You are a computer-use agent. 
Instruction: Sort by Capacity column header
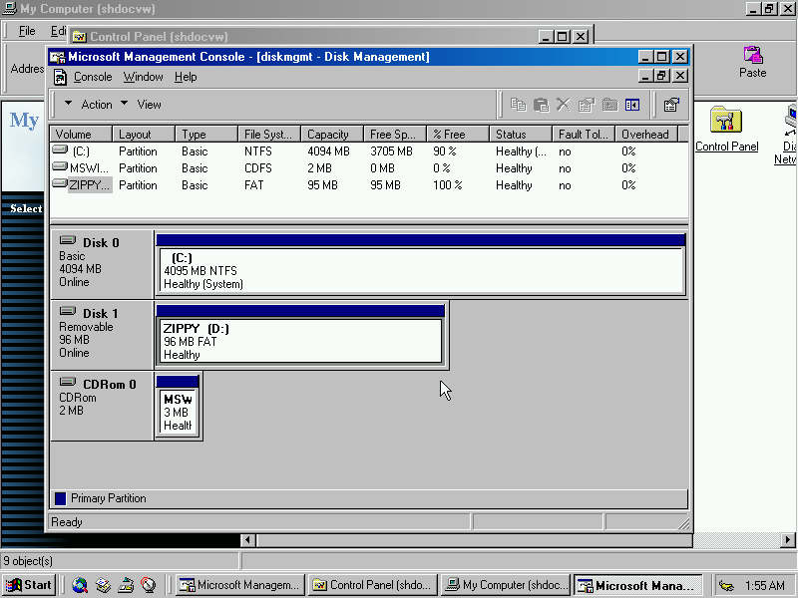coord(328,135)
